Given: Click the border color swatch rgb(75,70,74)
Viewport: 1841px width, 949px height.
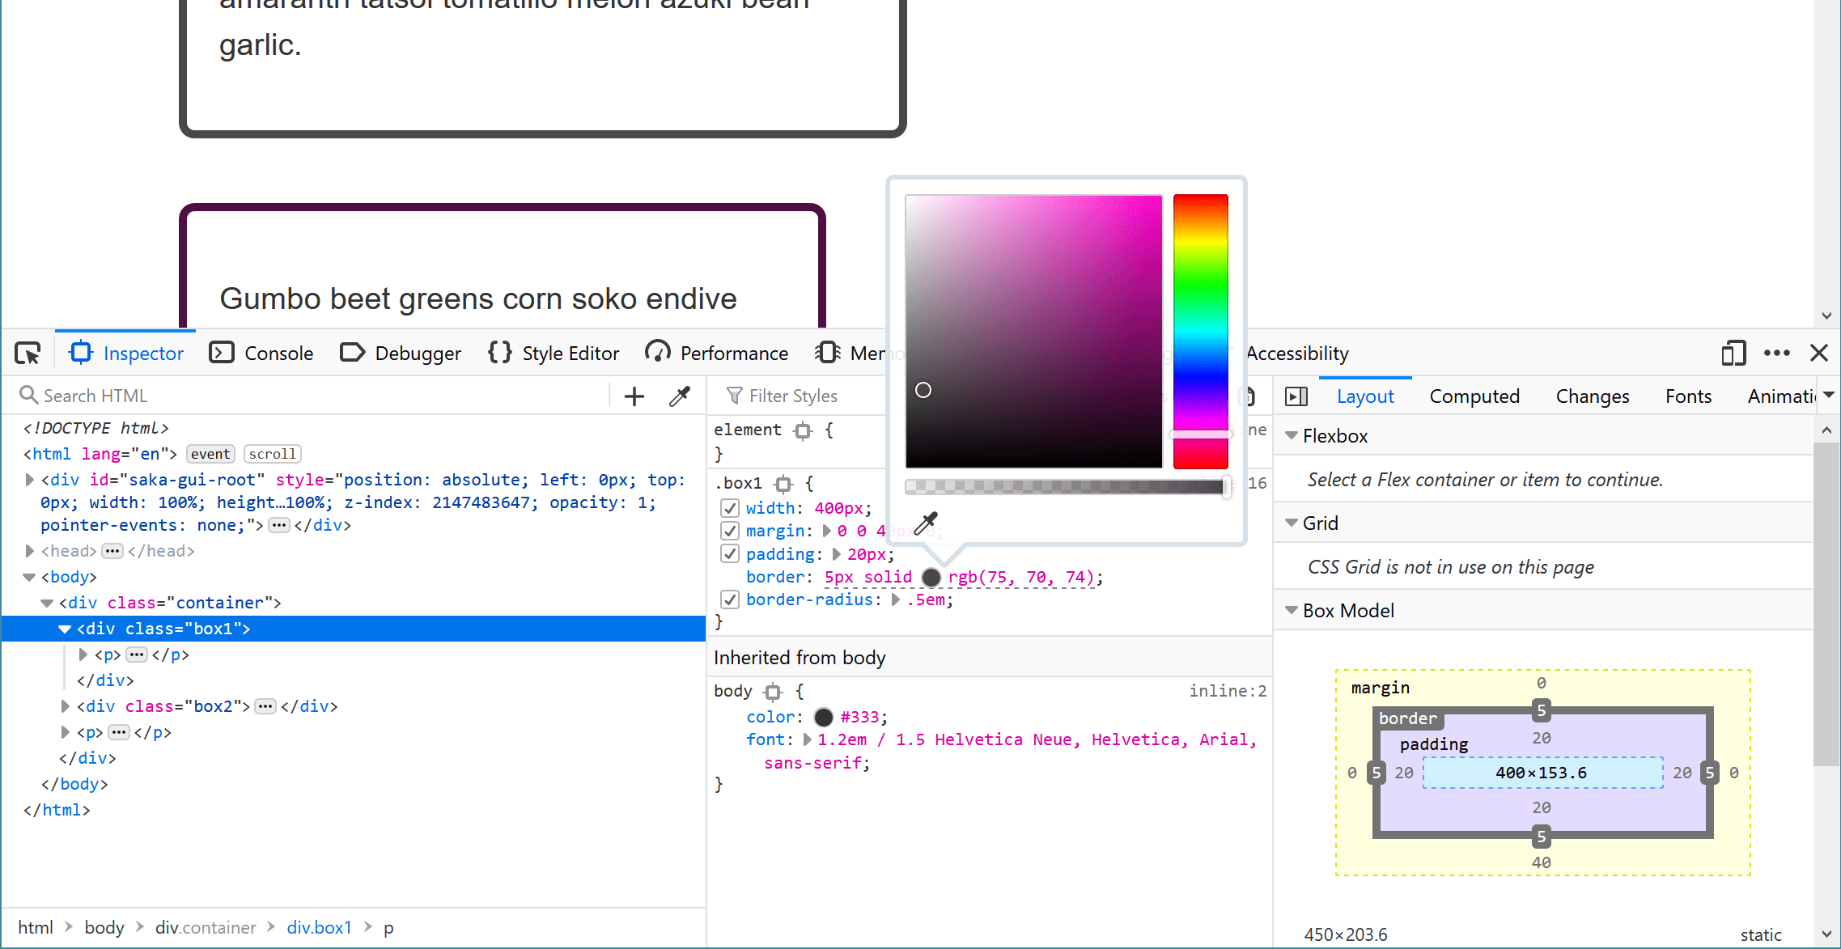Looking at the screenshot, I should point(932,576).
